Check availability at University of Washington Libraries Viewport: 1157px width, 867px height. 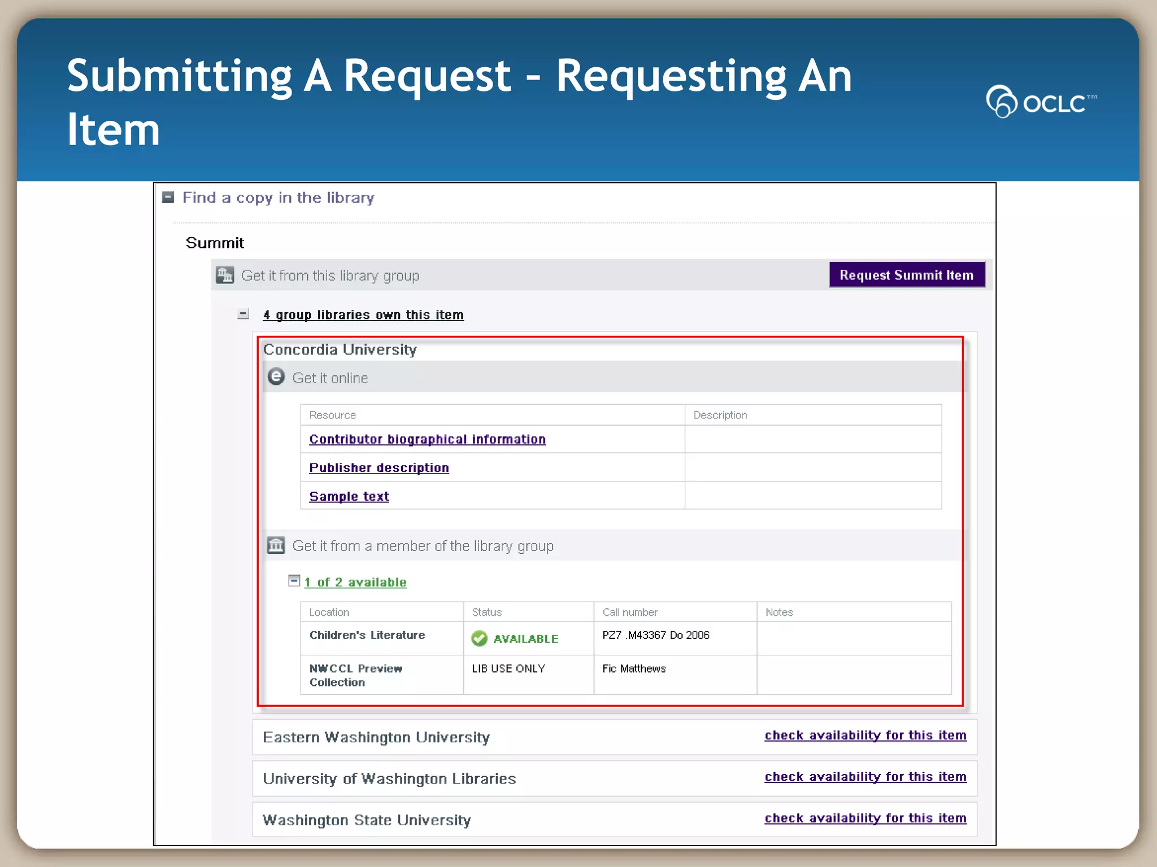pyautogui.click(x=865, y=777)
